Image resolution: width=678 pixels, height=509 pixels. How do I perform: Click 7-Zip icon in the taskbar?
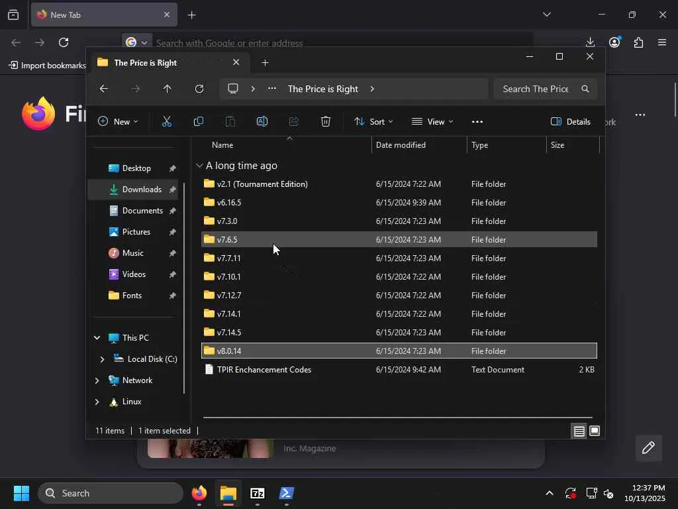[x=258, y=493]
